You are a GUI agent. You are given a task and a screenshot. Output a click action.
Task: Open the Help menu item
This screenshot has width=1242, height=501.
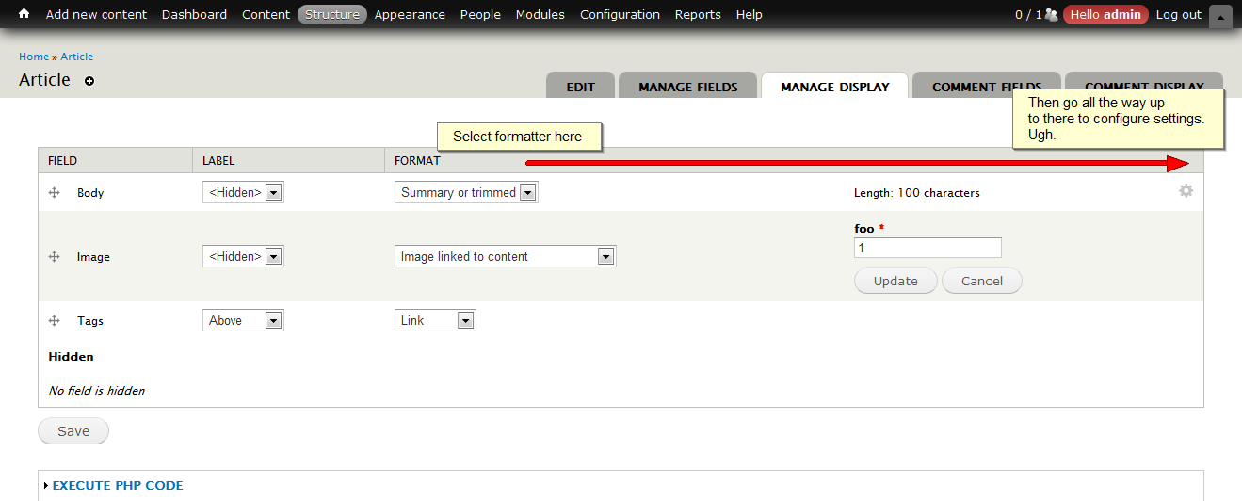pyautogui.click(x=750, y=14)
